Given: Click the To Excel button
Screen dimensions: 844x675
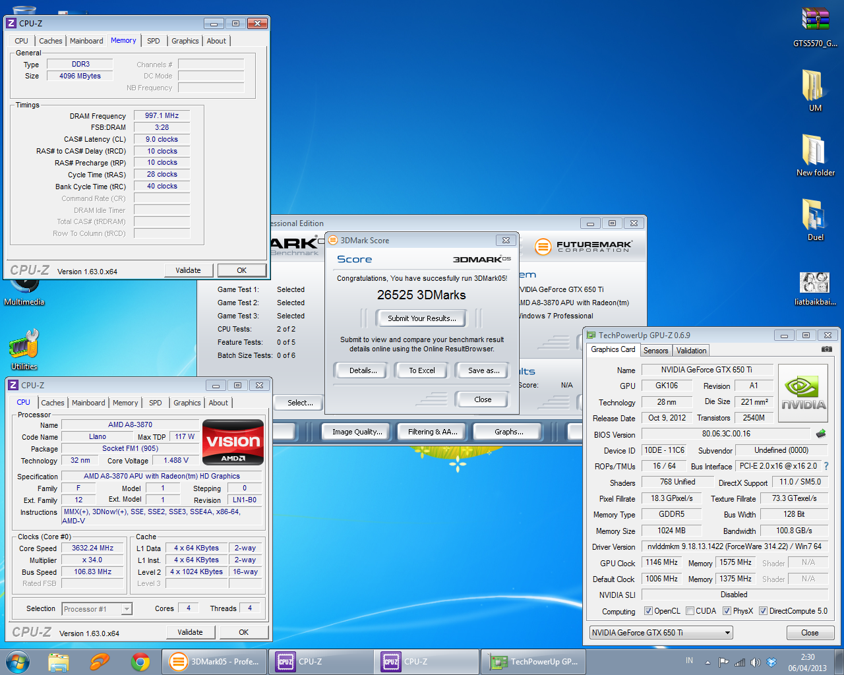Looking at the screenshot, I should pyautogui.click(x=422, y=370).
